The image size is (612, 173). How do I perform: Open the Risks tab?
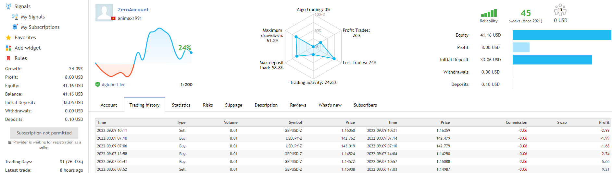click(208, 105)
